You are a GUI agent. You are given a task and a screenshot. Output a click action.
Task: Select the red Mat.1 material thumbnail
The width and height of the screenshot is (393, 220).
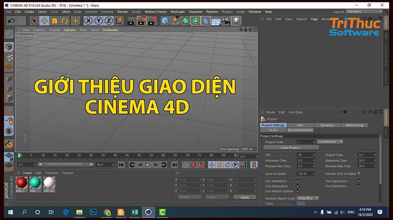22,182
